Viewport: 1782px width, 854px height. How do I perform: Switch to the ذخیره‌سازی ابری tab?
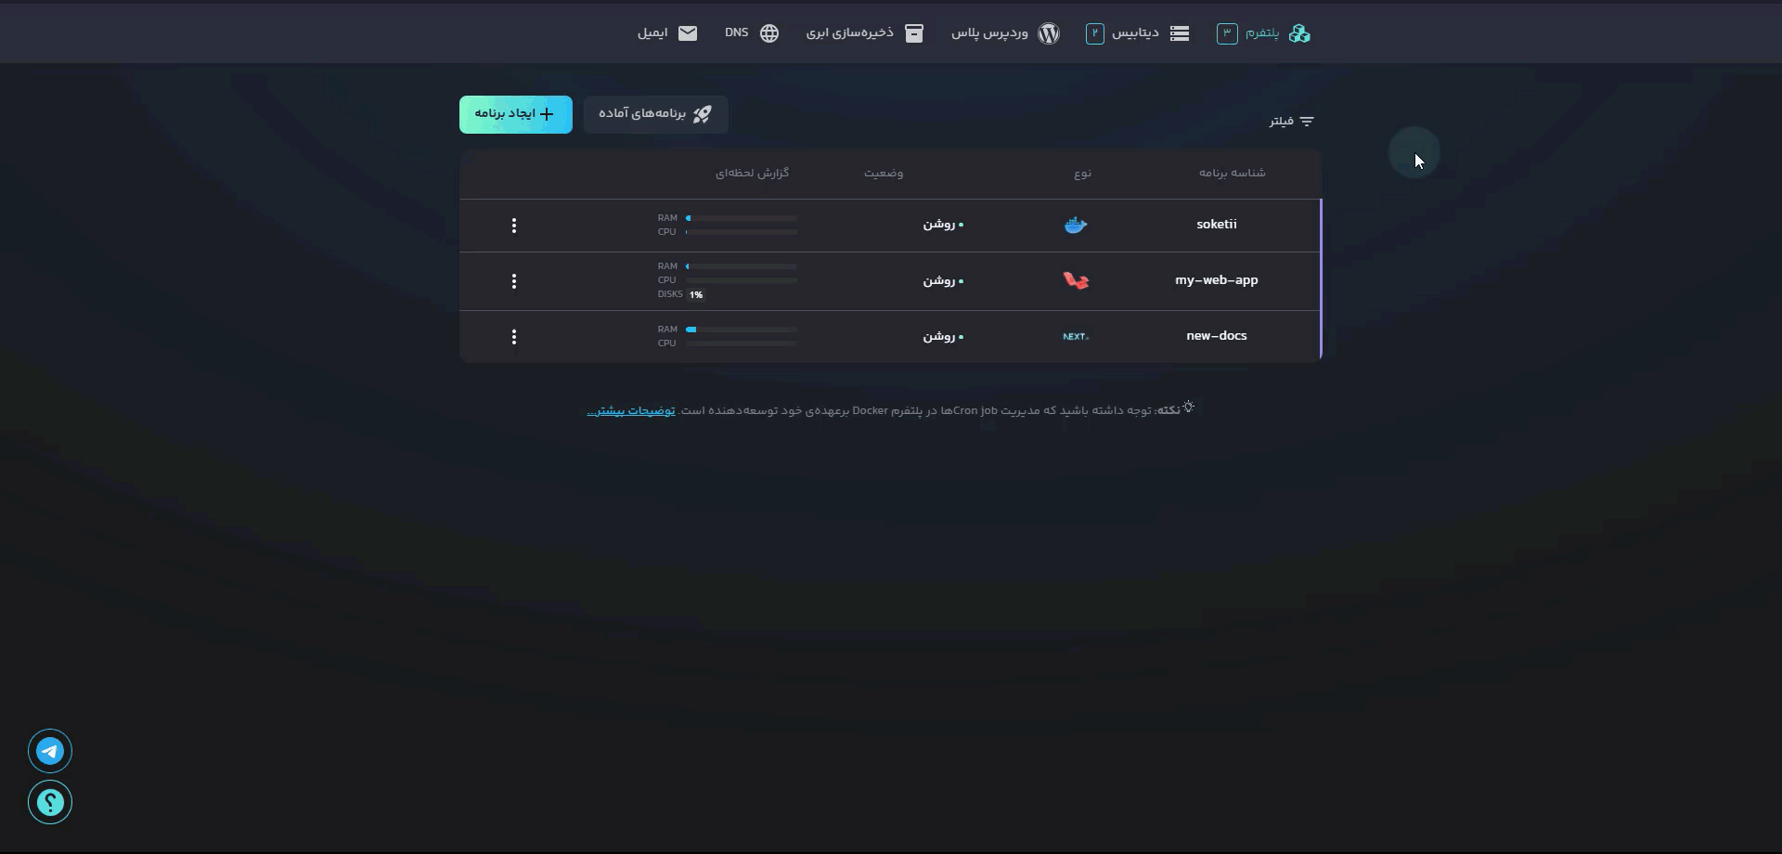[864, 33]
